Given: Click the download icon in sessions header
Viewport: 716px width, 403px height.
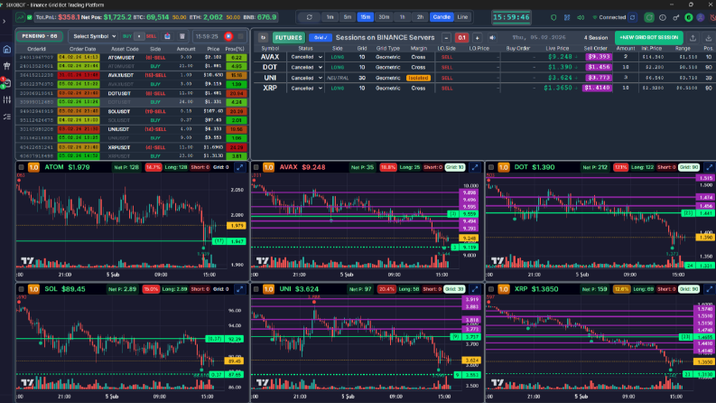Looking at the screenshot, I should [x=708, y=38].
